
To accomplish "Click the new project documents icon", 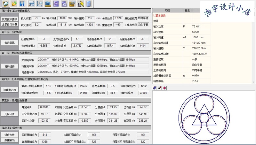I will pyautogui.click(x=6, y=4).
